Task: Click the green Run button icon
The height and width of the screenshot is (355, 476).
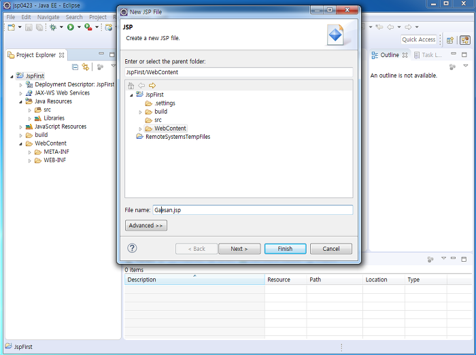Action: coord(71,27)
